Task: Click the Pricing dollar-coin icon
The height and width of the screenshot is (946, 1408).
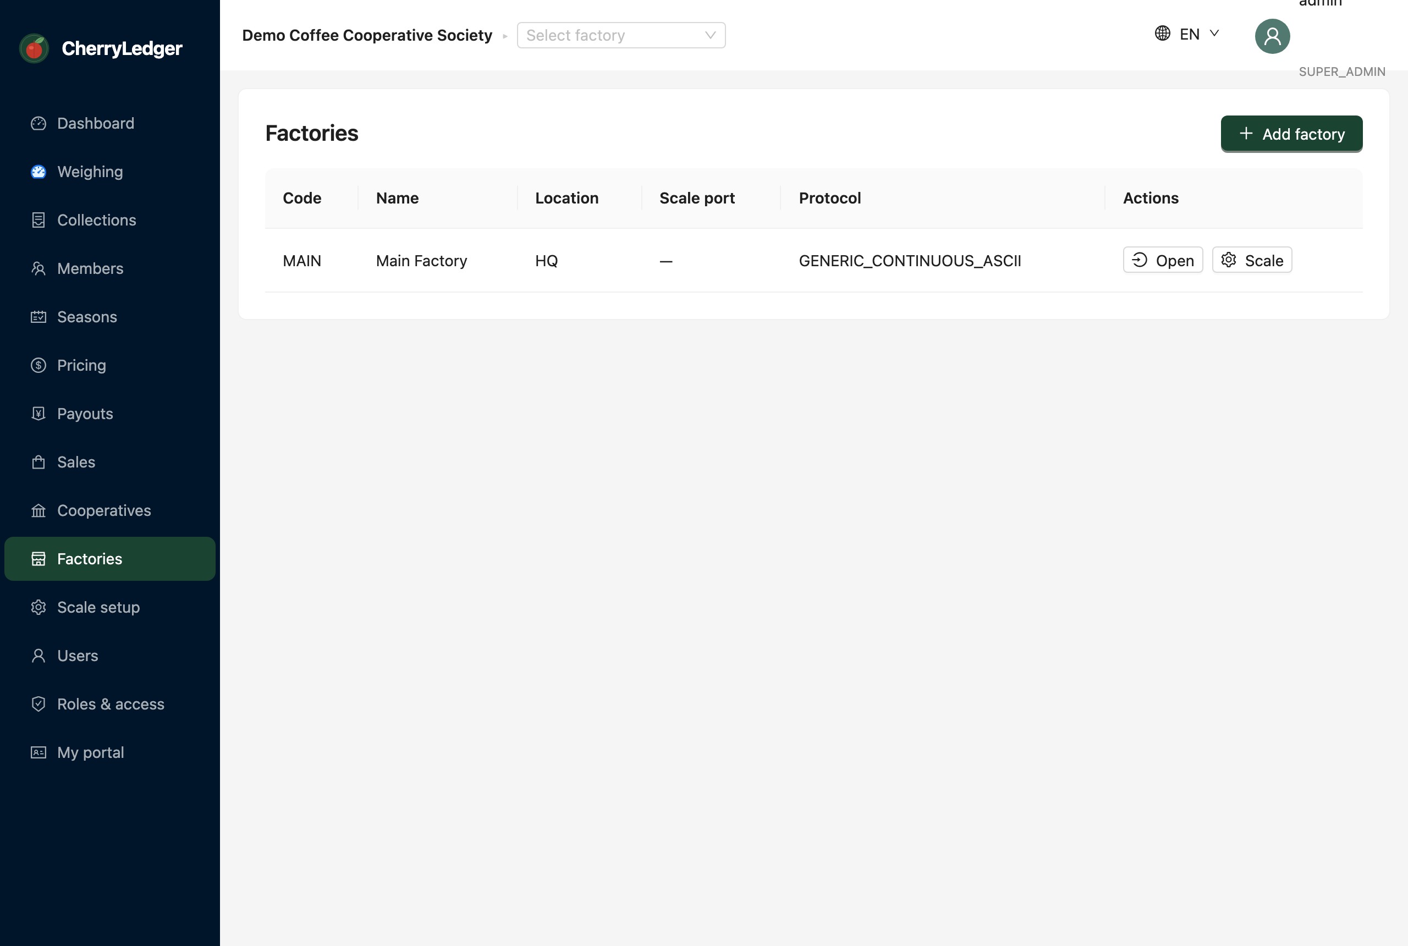Action: (38, 365)
